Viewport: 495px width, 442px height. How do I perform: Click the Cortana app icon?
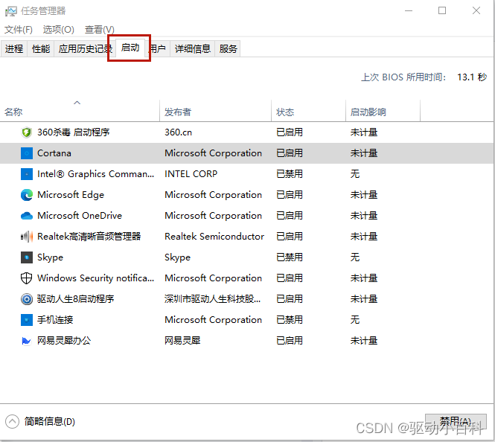coord(27,153)
